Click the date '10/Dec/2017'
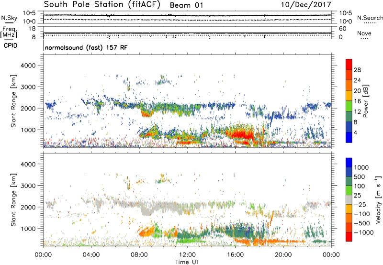Viewport: 383px width, 265px height. click(x=306, y=5)
